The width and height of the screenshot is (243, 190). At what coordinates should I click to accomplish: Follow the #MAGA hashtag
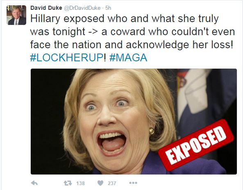coord(128,58)
